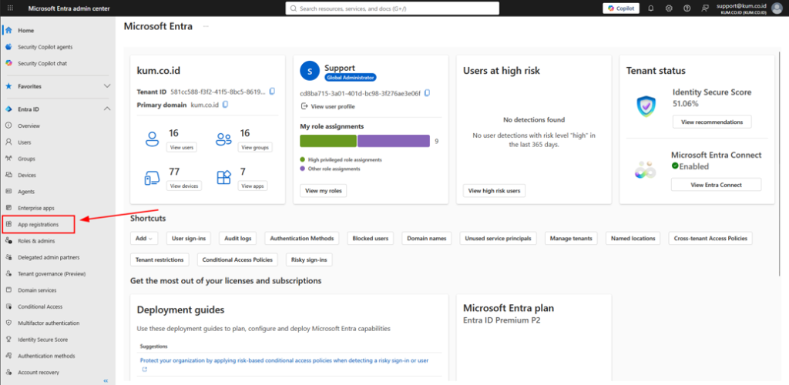Image resolution: width=789 pixels, height=385 pixels.
Task: Open the feedback icon in header
Action: point(705,8)
